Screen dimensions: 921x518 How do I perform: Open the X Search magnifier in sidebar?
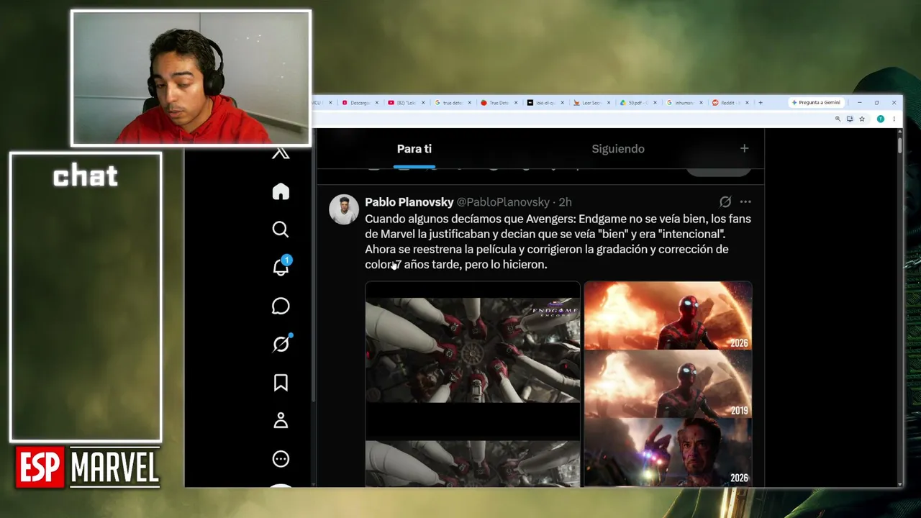281,230
